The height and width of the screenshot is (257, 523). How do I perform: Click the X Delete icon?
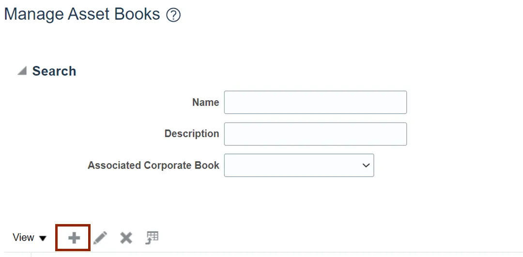(126, 238)
